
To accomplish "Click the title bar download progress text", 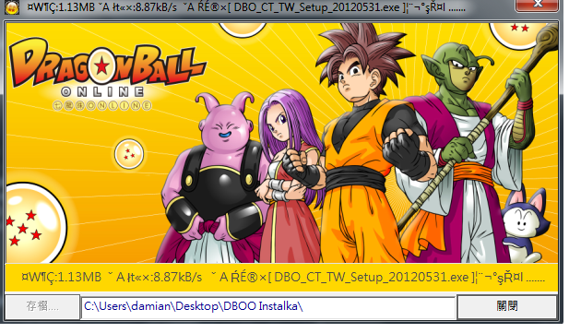I will coord(246,6).
